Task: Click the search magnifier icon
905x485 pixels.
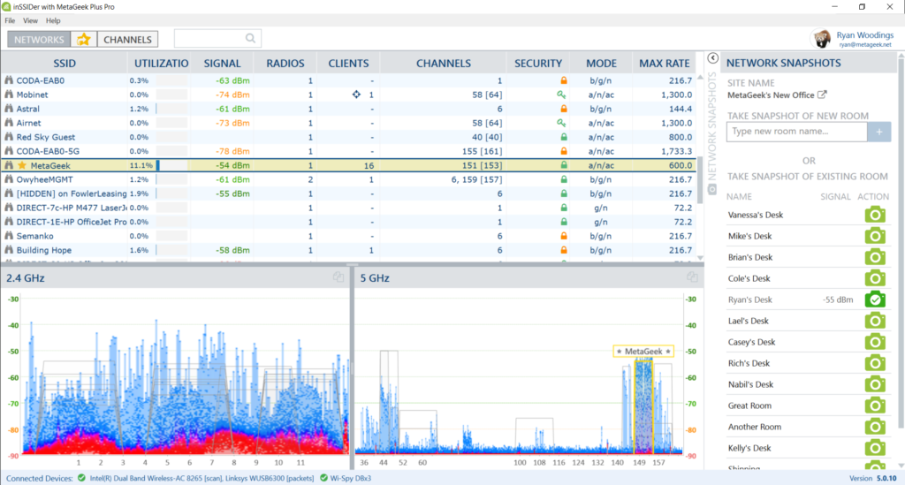Action: coord(250,39)
